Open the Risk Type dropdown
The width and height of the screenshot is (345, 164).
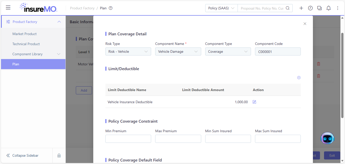(x=128, y=51)
